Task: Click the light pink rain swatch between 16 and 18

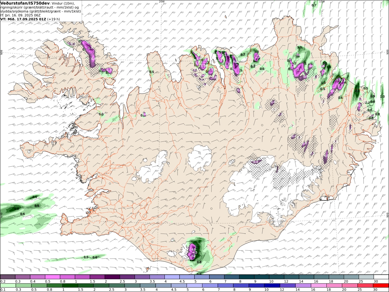Action: (319, 286)
